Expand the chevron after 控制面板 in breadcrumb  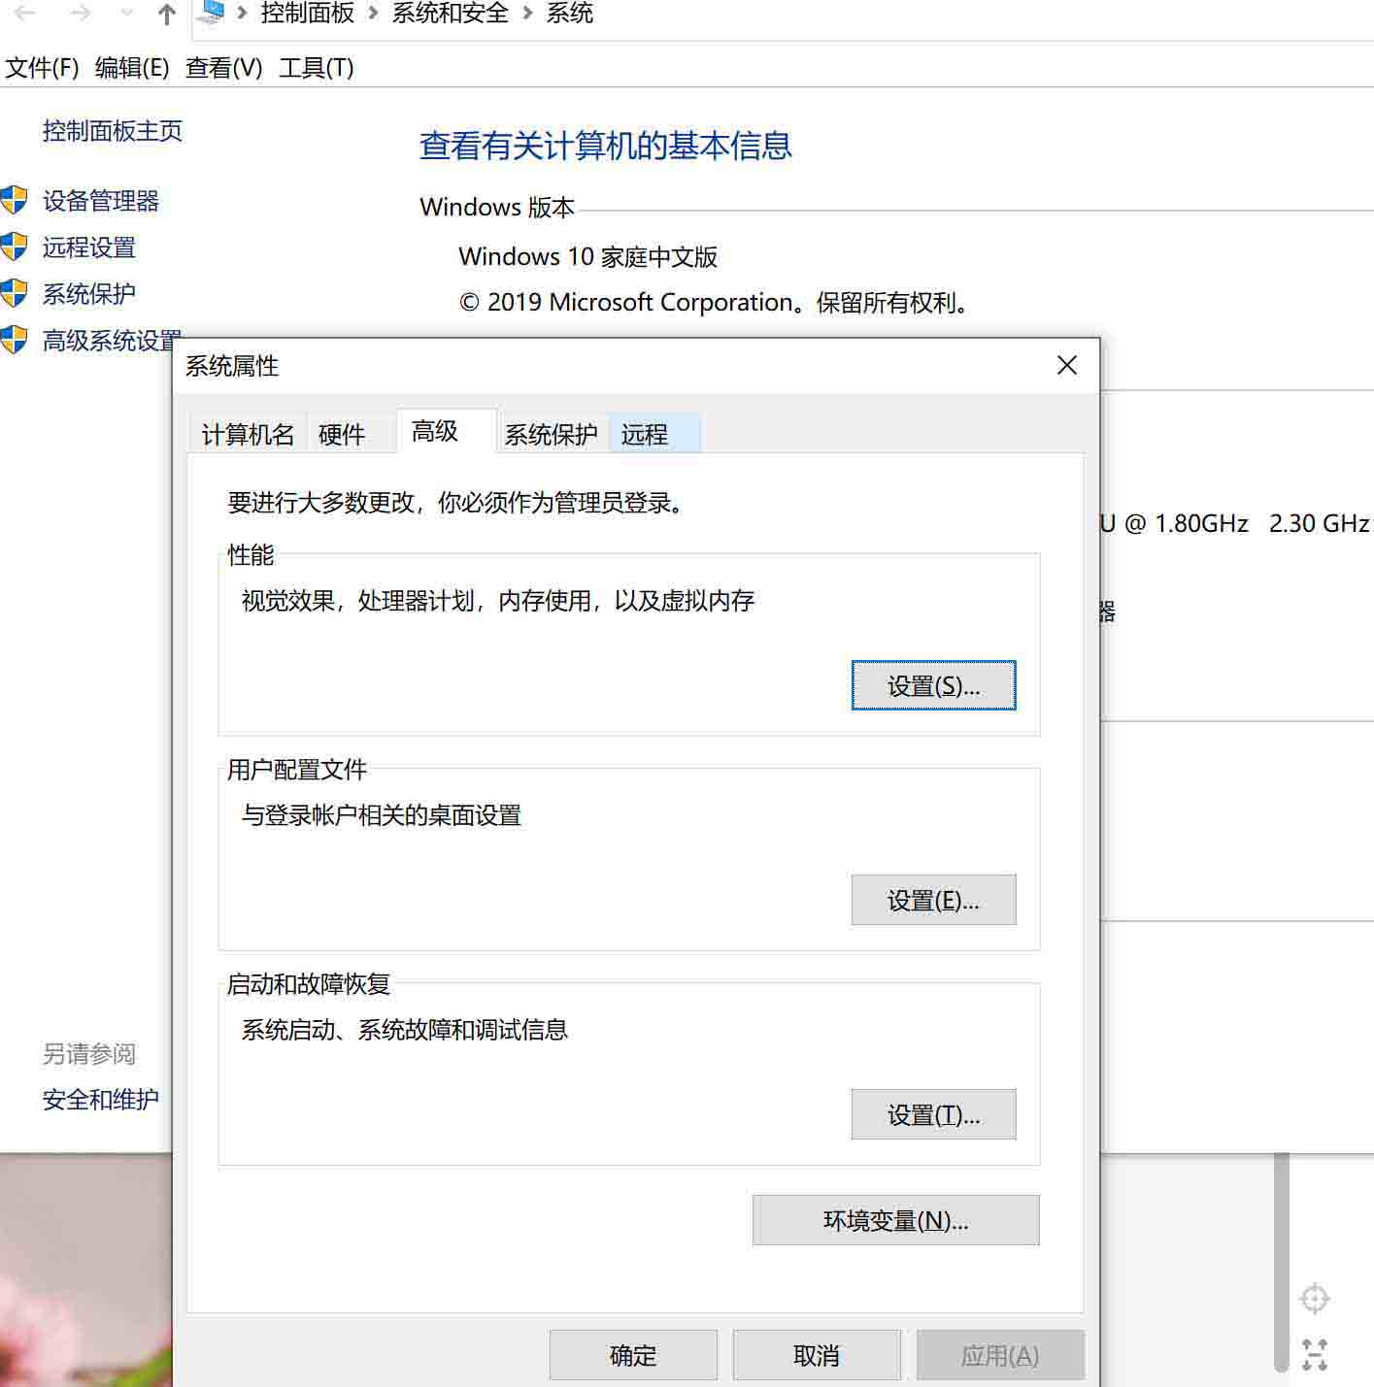point(373,14)
